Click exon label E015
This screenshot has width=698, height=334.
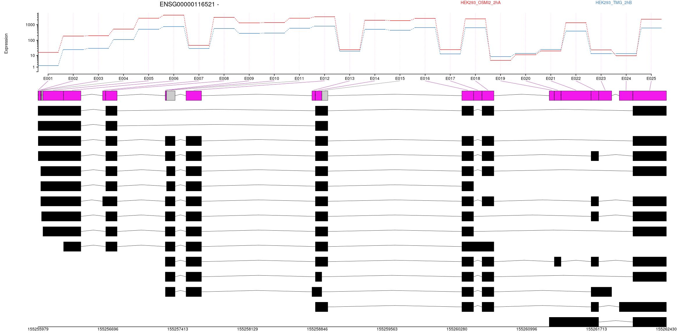[400, 78]
